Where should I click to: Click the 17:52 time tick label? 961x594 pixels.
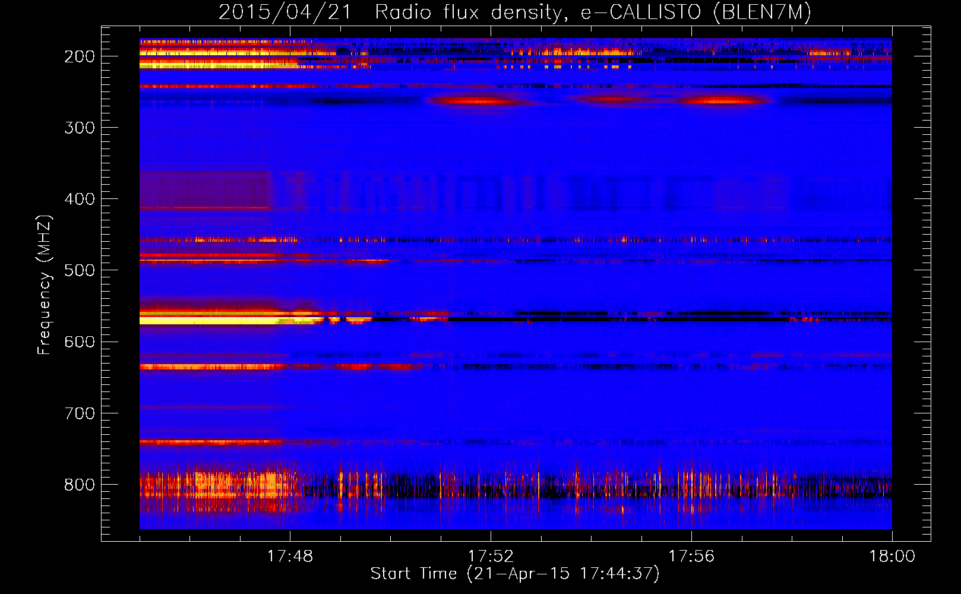click(x=491, y=557)
